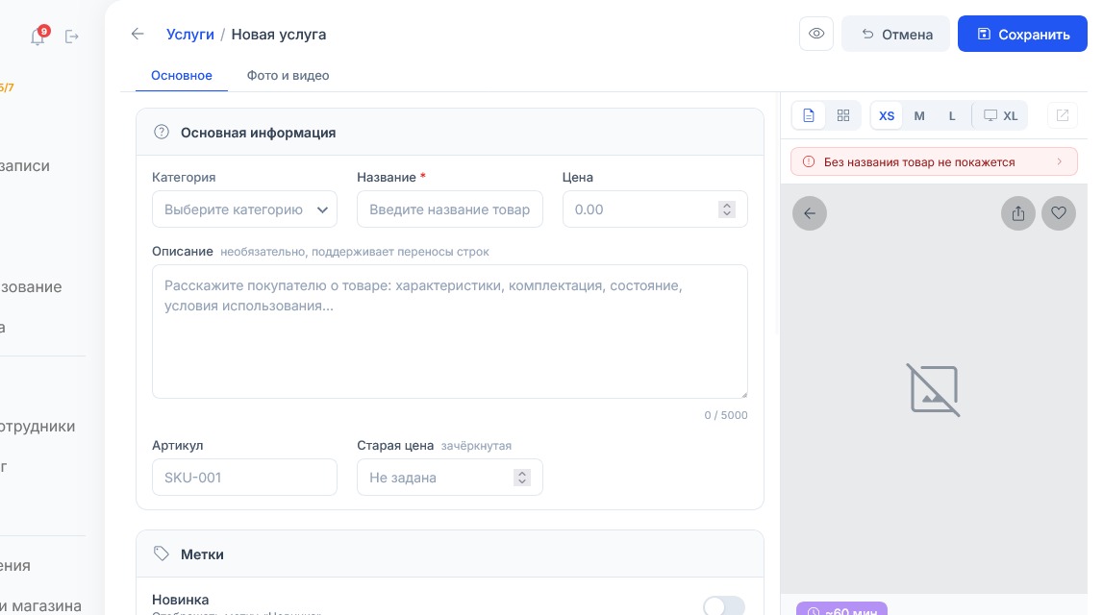The width and height of the screenshot is (1103, 615).
Task: Choose M preview size
Action: [x=919, y=116]
